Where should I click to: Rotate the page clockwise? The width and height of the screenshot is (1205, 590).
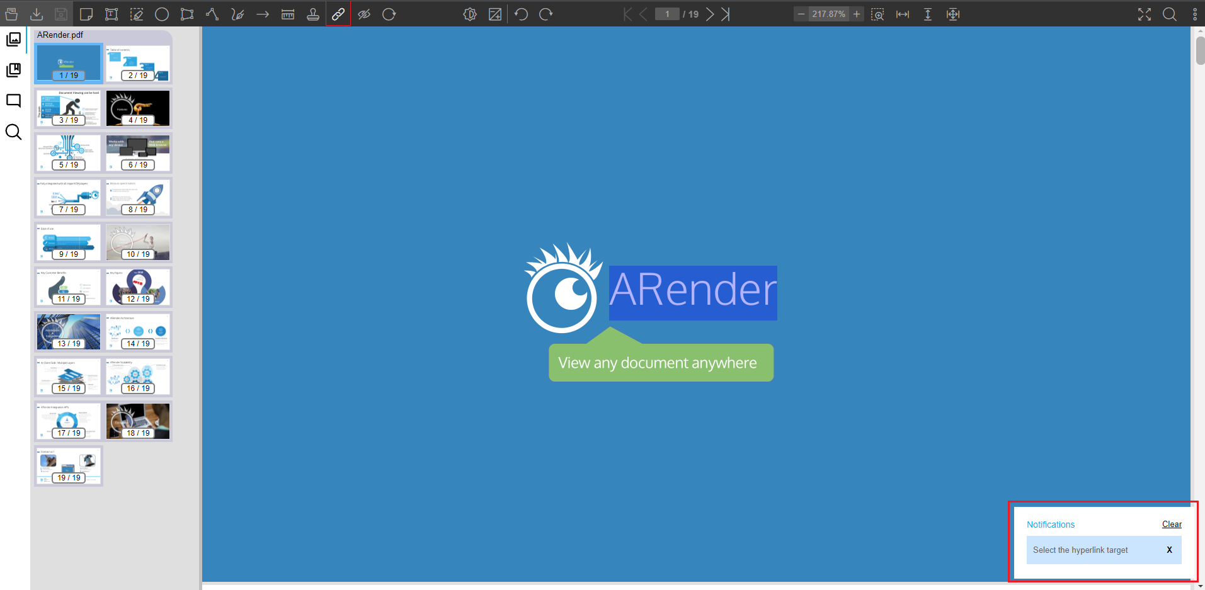(x=546, y=14)
